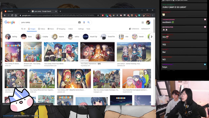This screenshot has height=118, width=209.
Task: Switch to the News tab
Action: (51, 29)
